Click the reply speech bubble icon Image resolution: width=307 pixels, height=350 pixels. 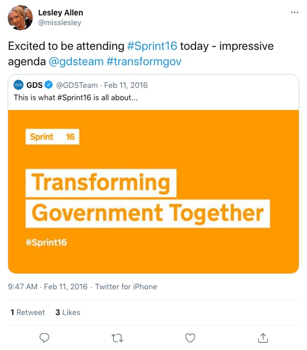[x=44, y=338]
